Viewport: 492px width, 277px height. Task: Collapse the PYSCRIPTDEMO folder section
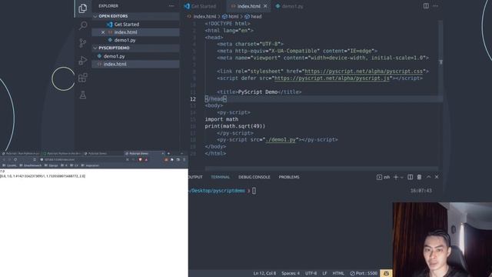[x=135, y=48]
